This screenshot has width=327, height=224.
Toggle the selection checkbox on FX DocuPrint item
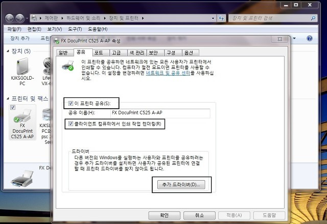click(x=13, y=107)
